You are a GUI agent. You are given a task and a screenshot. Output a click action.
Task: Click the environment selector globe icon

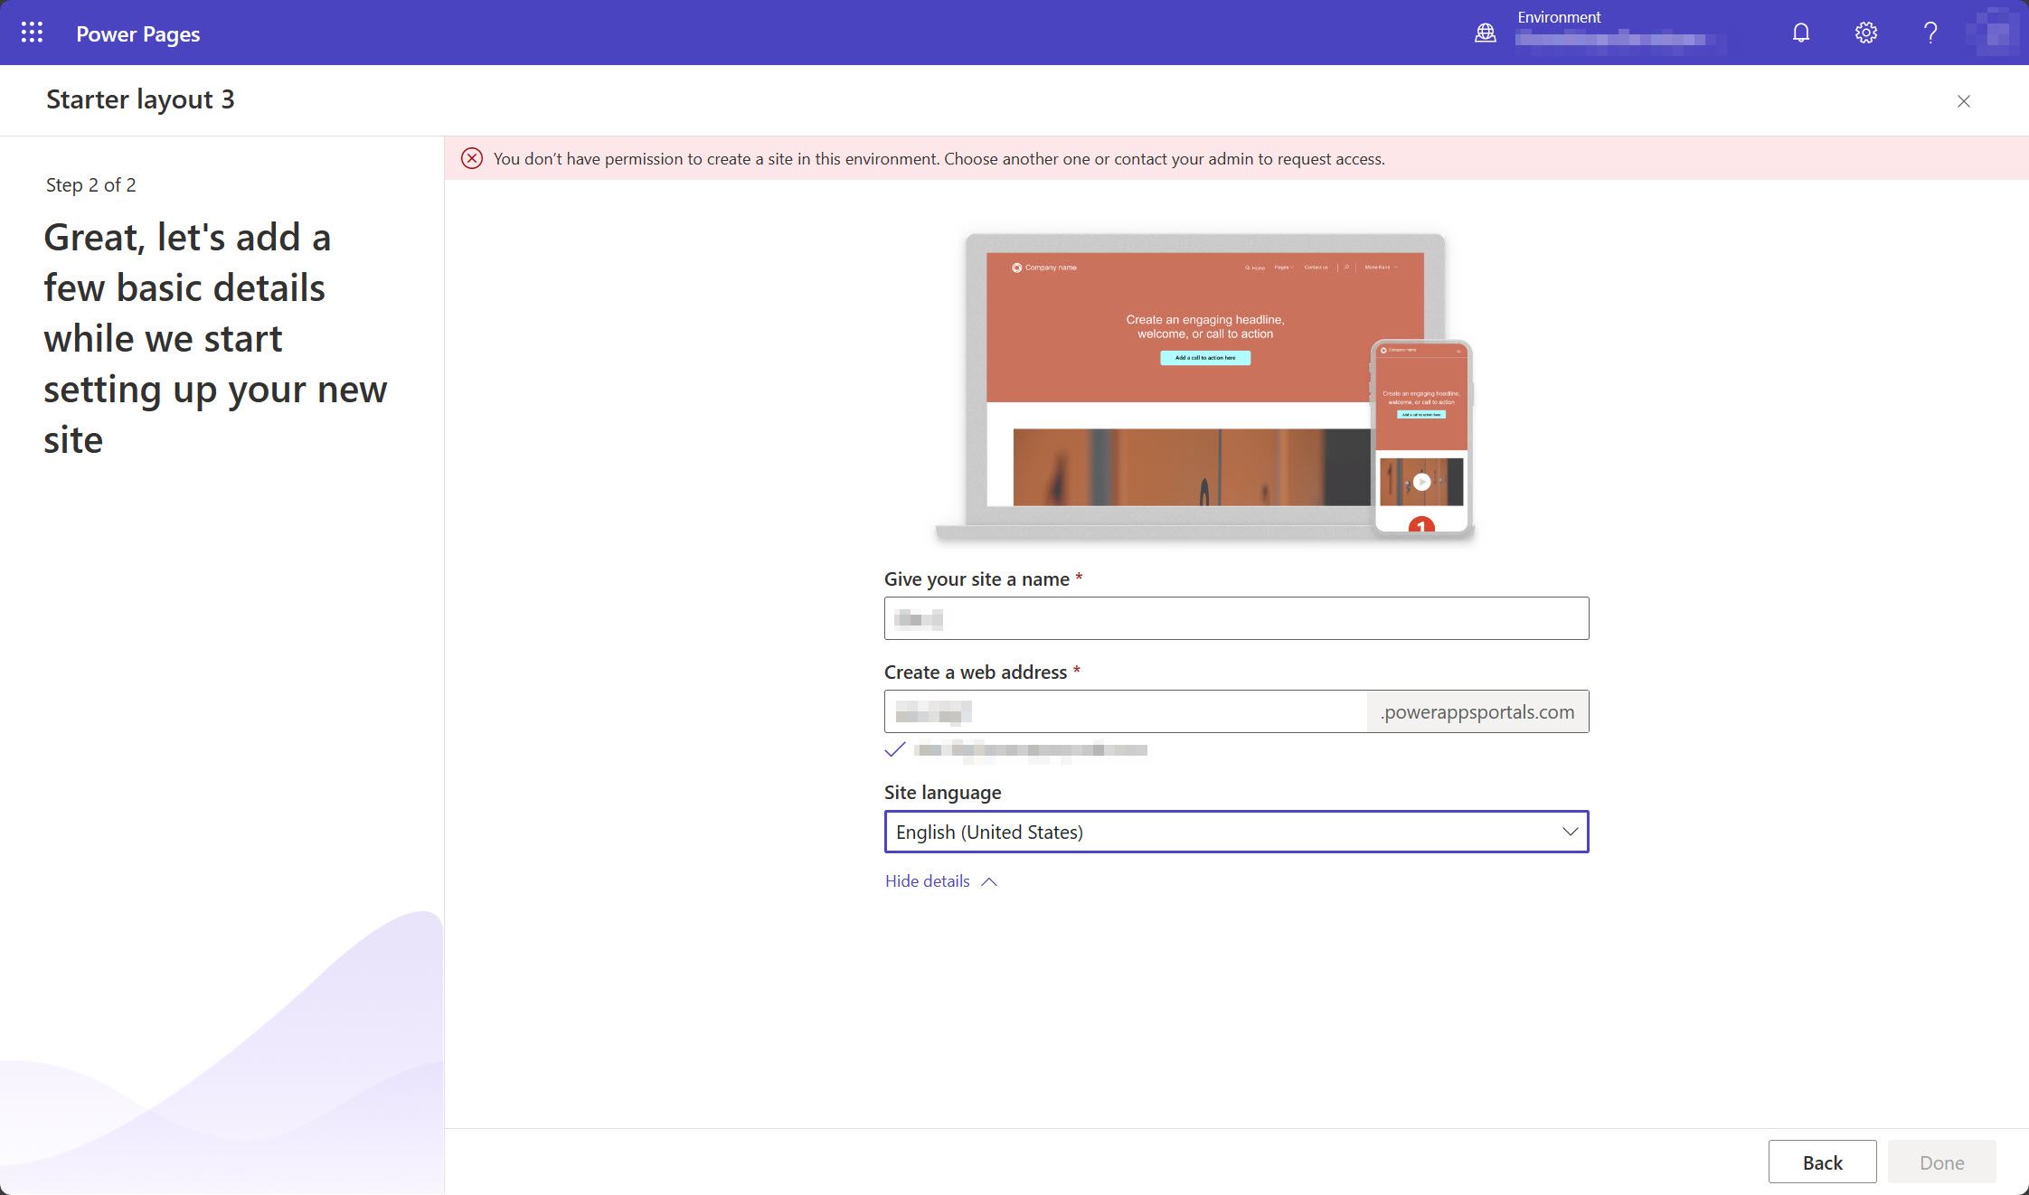[1486, 32]
